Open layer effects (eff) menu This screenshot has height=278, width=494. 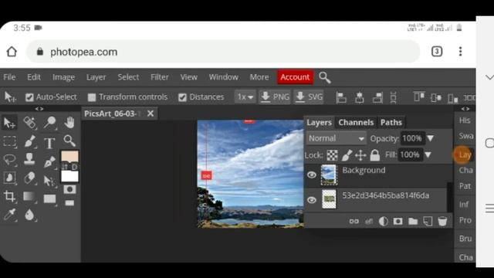(x=369, y=222)
